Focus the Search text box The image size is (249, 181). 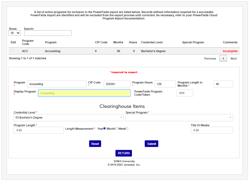click(x=48, y=33)
